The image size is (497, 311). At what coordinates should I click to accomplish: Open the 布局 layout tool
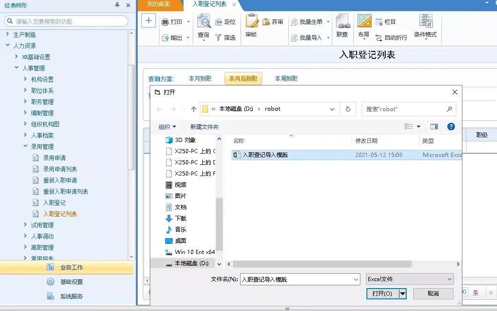click(364, 27)
